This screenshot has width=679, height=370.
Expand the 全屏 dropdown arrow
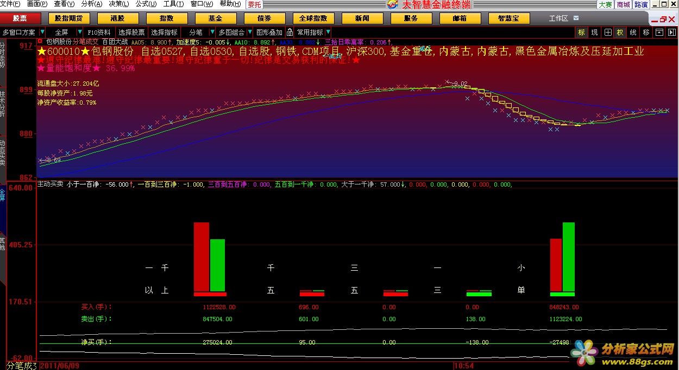pos(79,33)
